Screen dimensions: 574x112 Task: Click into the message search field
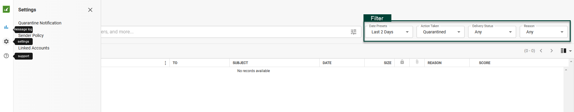point(225,32)
